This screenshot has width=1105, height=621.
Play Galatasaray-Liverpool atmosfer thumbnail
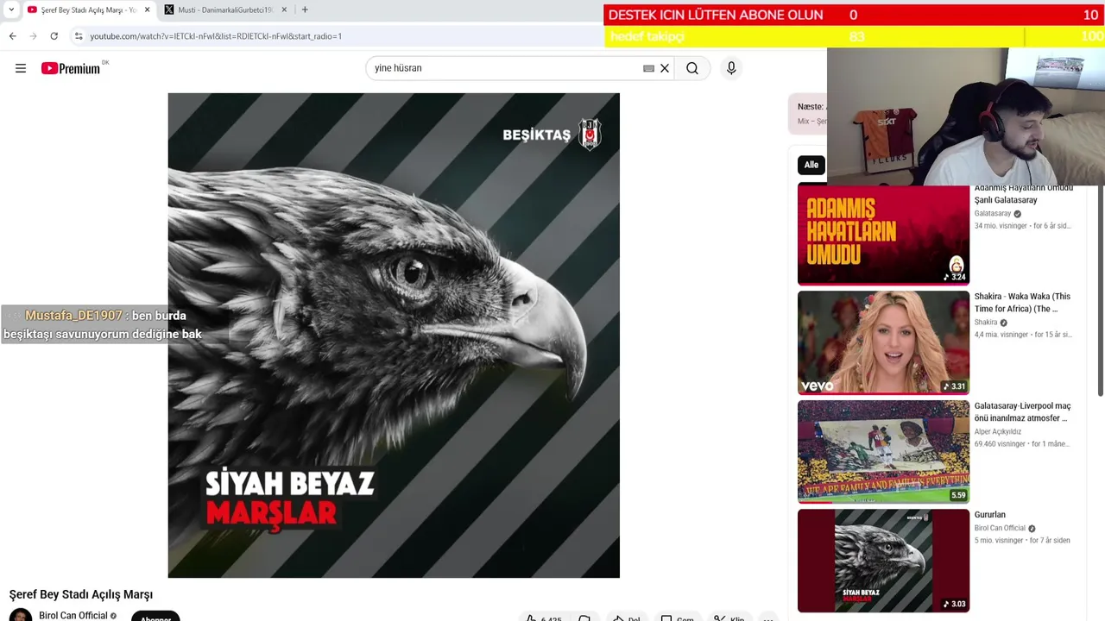coord(883,451)
